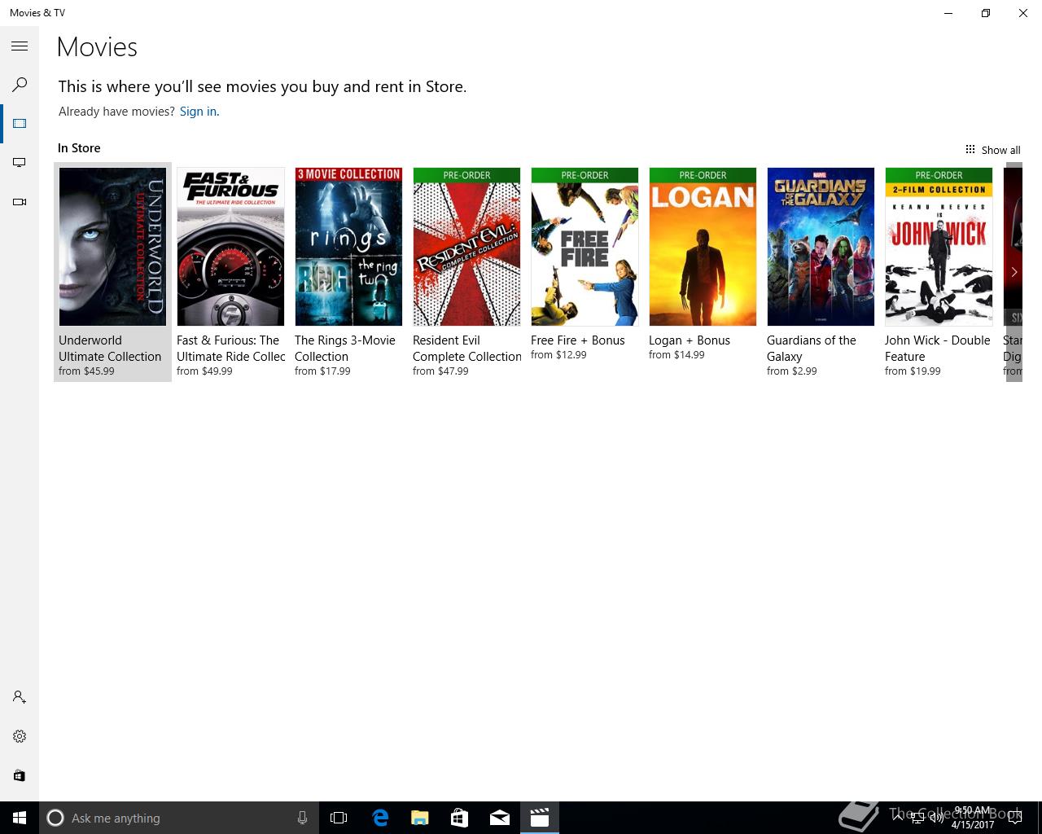Open the Logan poster
This screenshot has width=1042, height=834.
703,247
